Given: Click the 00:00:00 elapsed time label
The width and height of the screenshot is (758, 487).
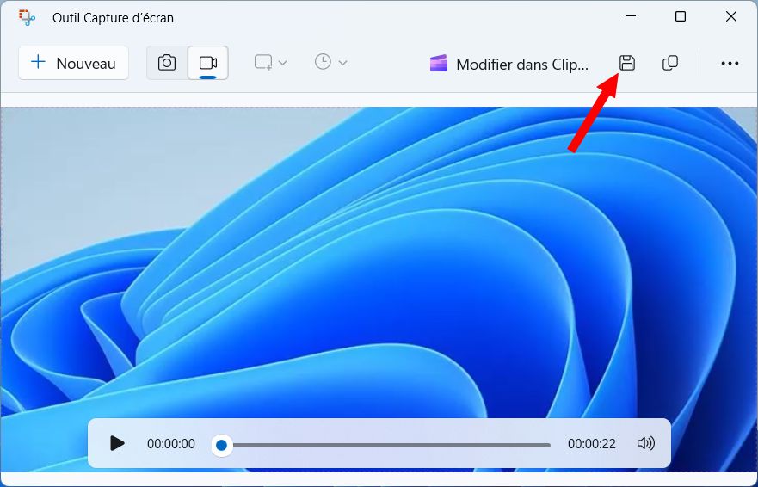Looking at the screenshot, I should 171,444.
